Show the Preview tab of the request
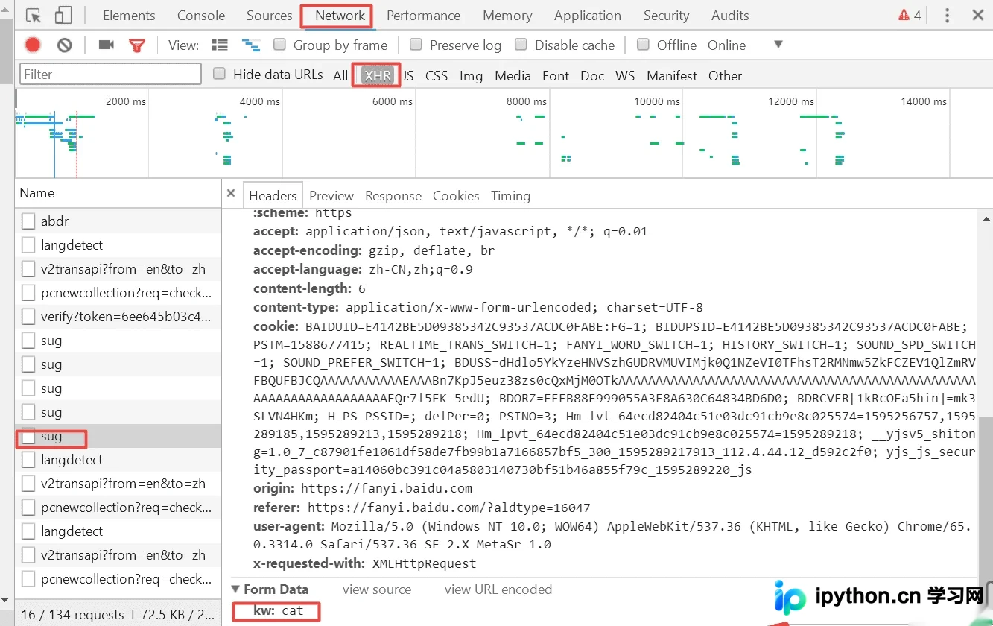The width and height of the screenshot is (993, 626). pos(331,196)
